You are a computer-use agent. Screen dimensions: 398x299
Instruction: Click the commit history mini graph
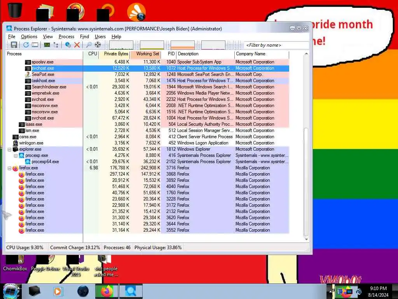pos(152,45)
